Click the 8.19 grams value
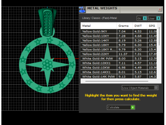Image resolution: width=166 pixels, height=125 pixels. point(122,41)
